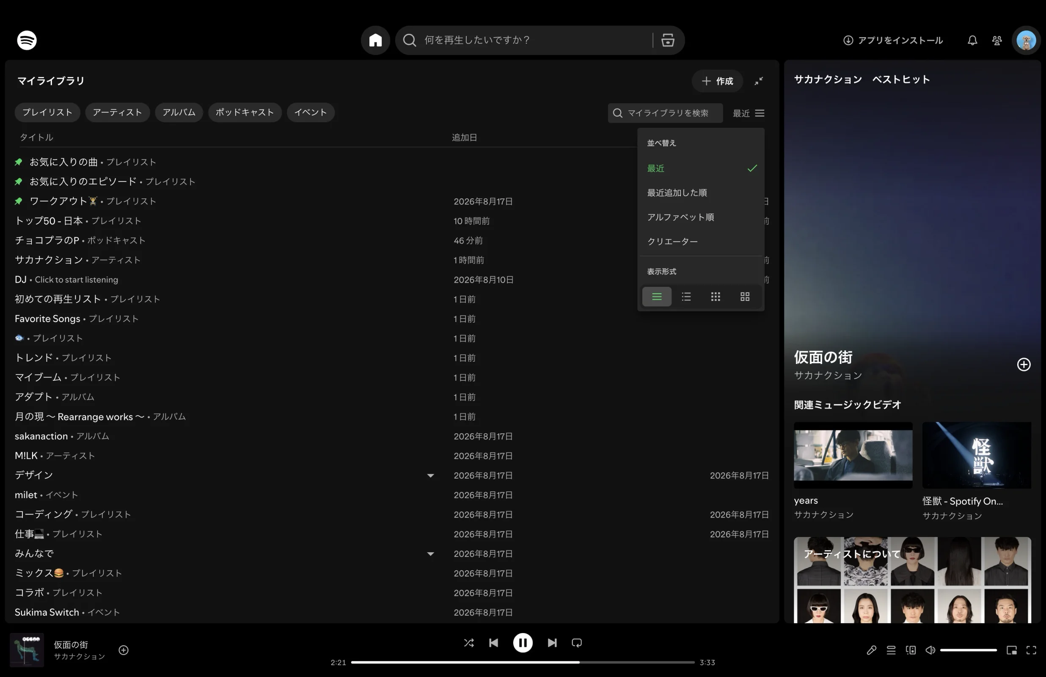The image size is (1046, 677).
Task: Skip to previous track
Action: (x=493, y=643)
